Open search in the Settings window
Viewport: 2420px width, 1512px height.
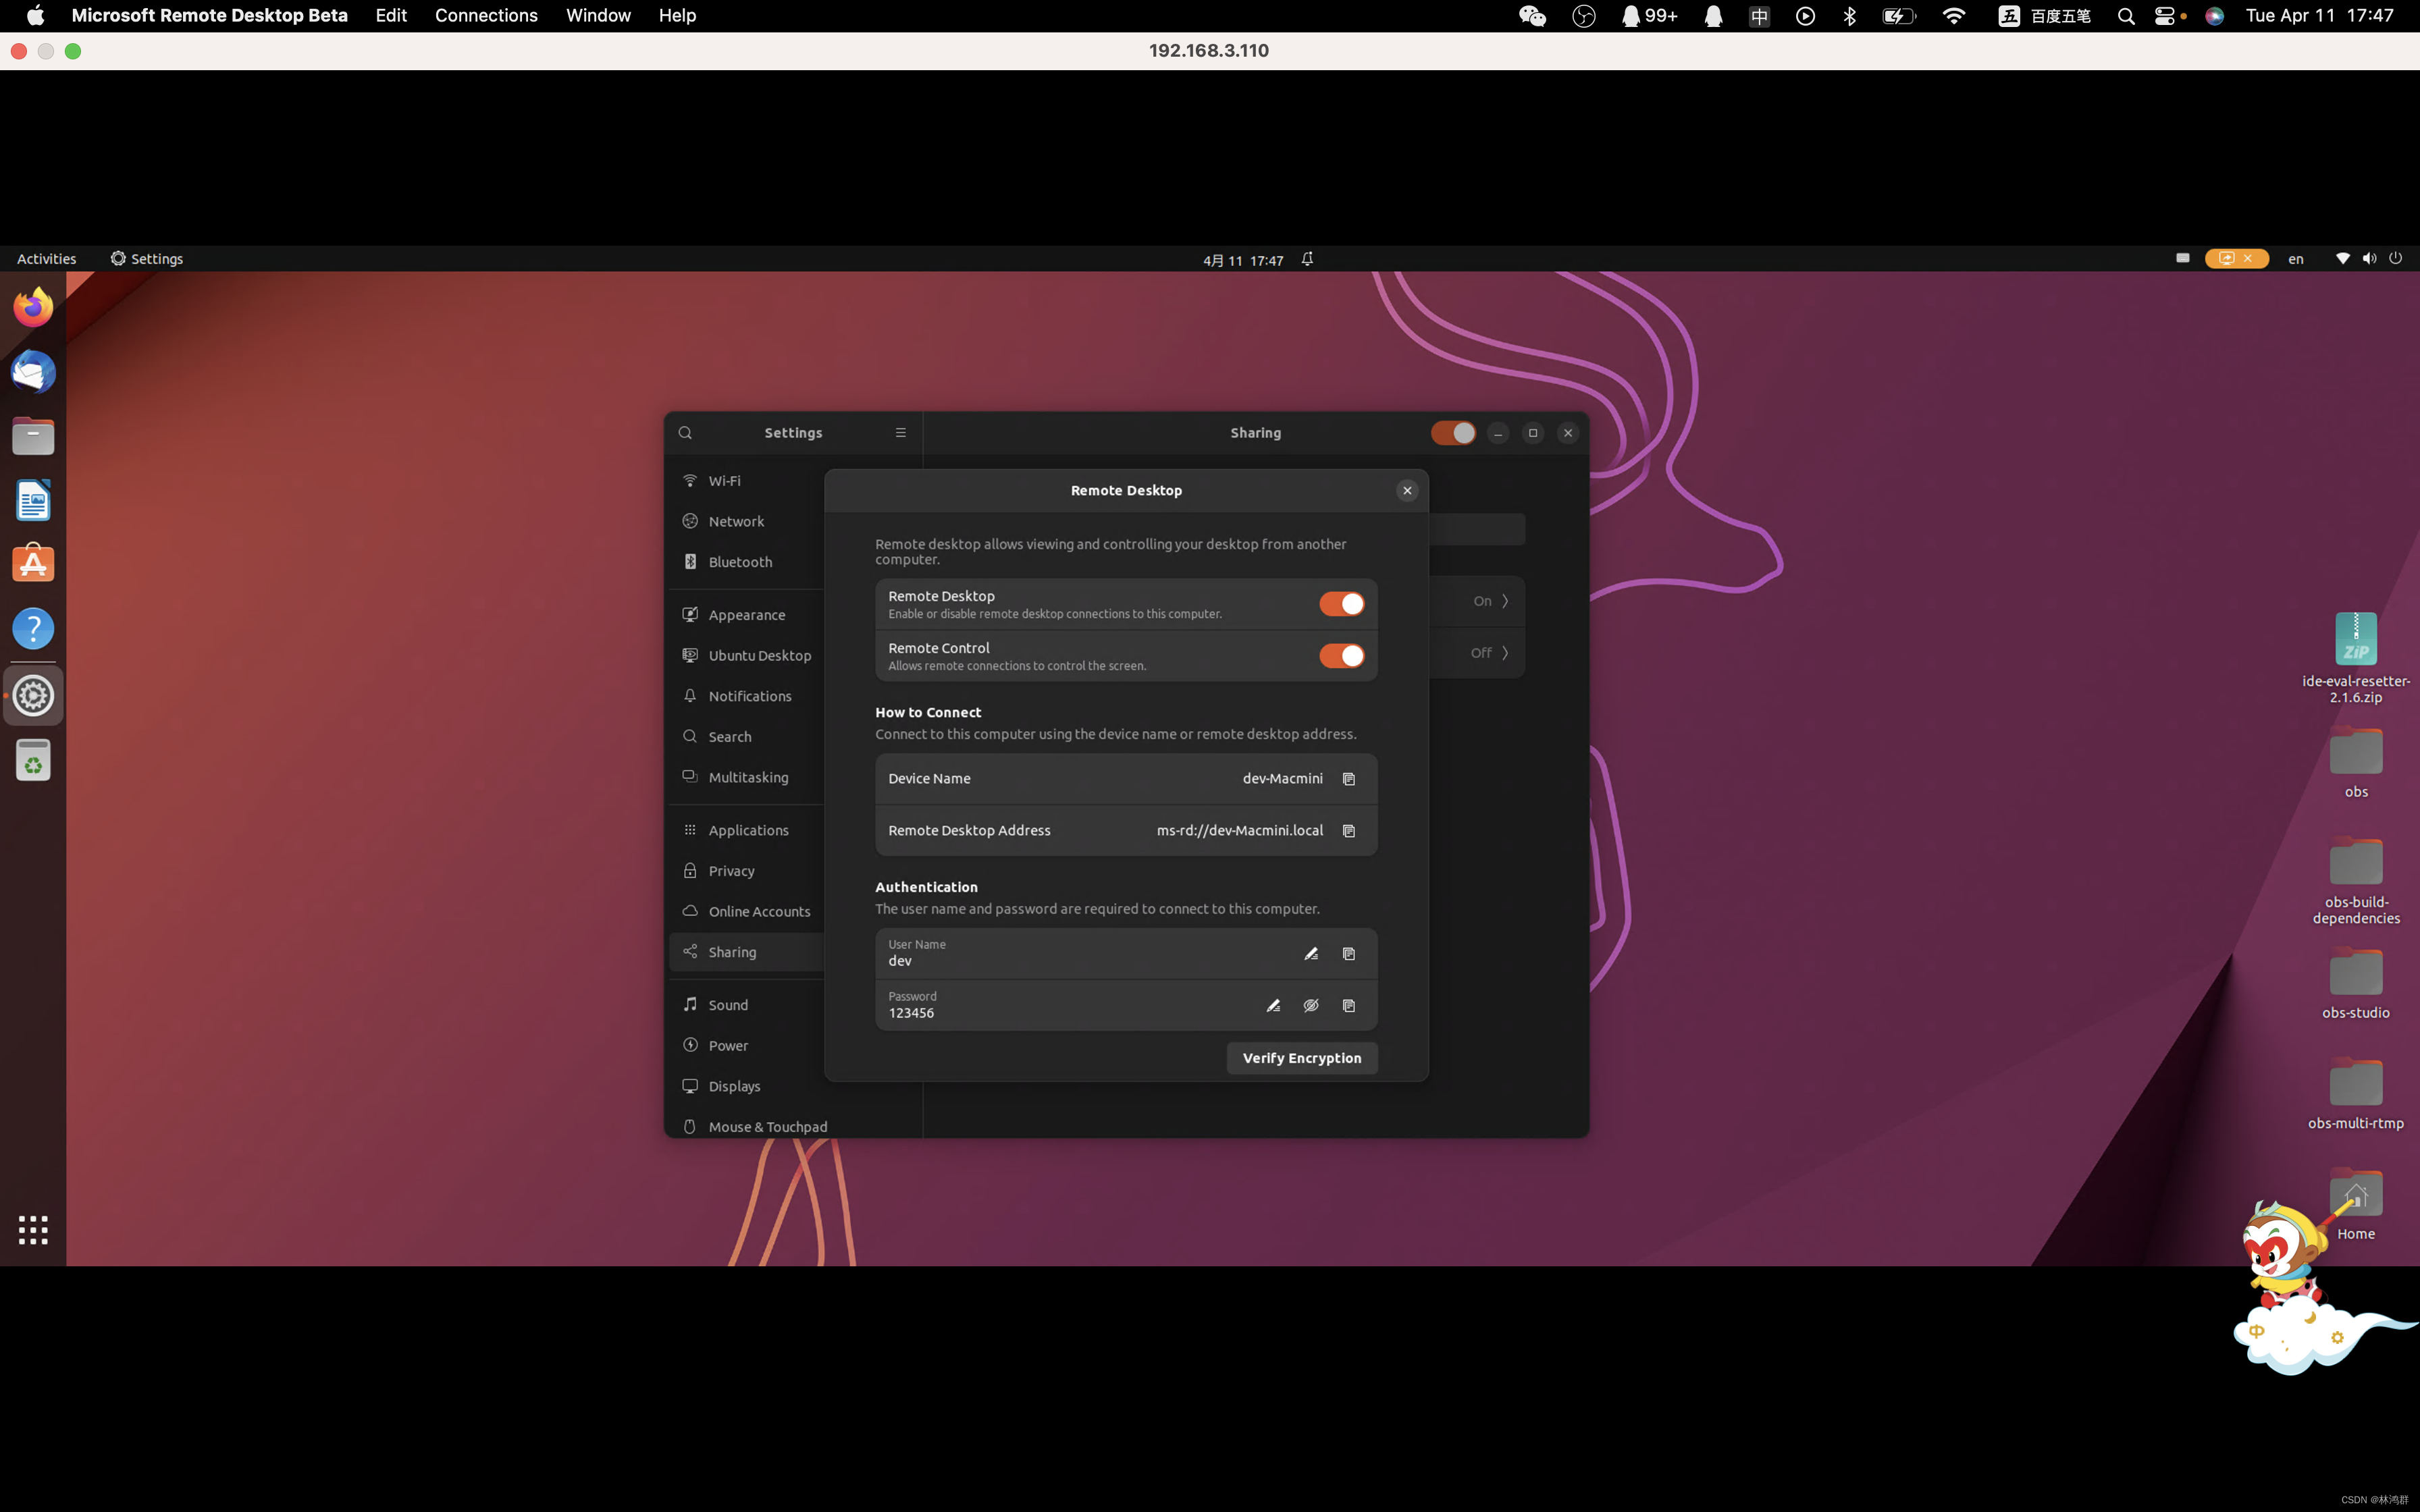pos(685,432)
